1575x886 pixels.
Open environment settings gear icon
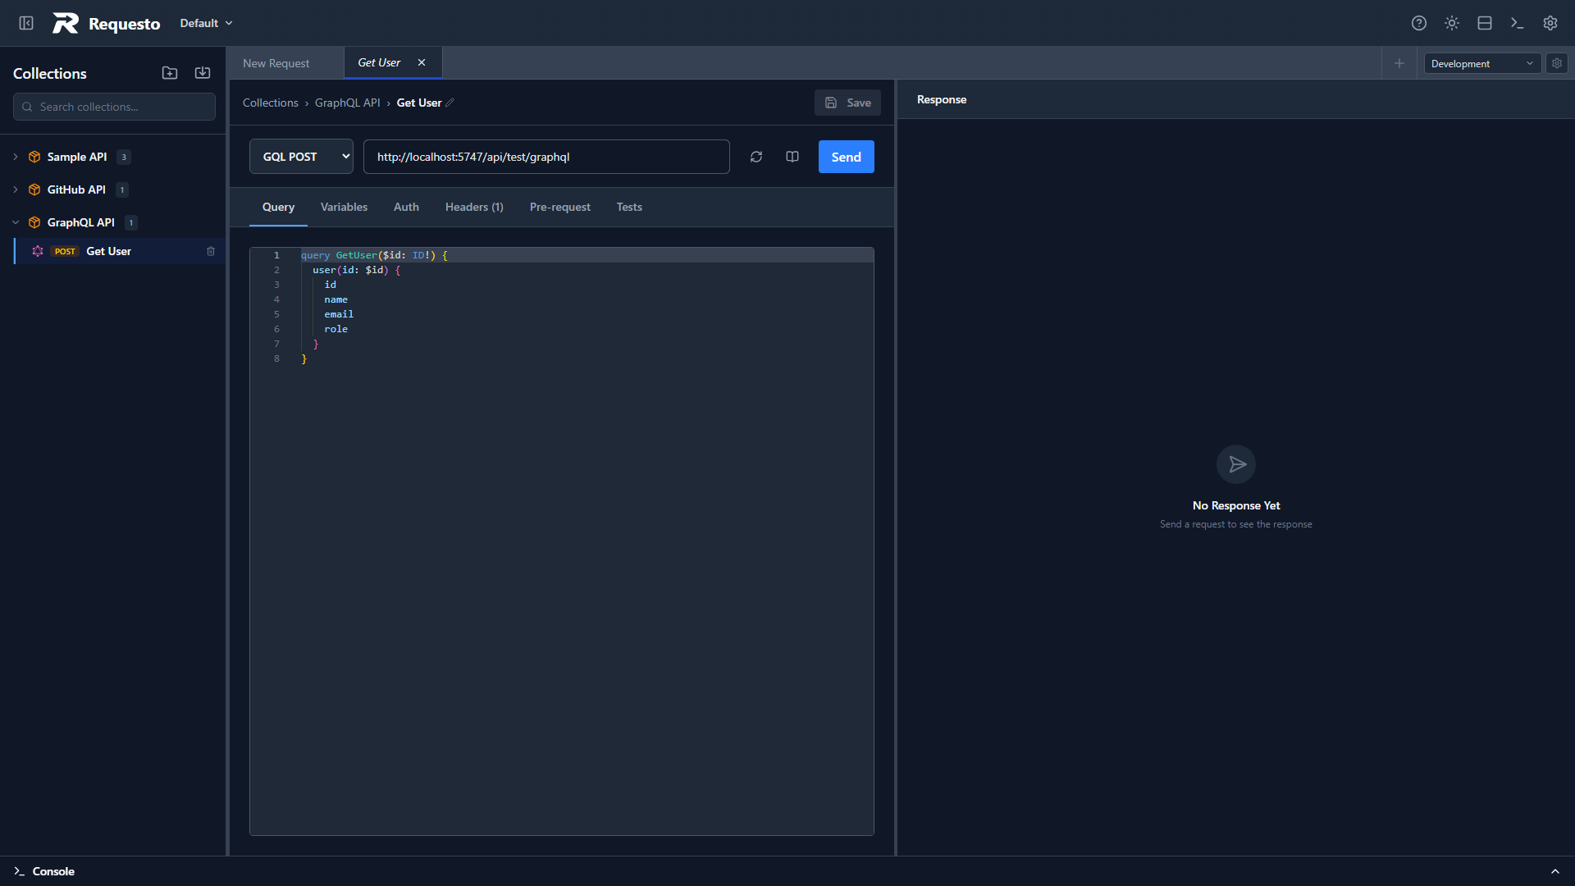(1557, 63)
